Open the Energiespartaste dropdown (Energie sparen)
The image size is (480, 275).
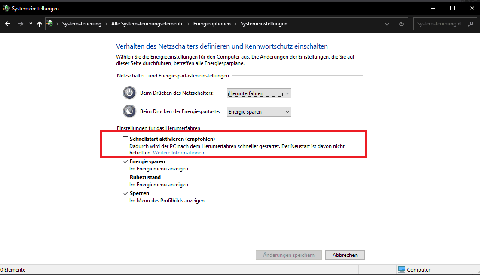pyautogui.click(x=259, y=111)
